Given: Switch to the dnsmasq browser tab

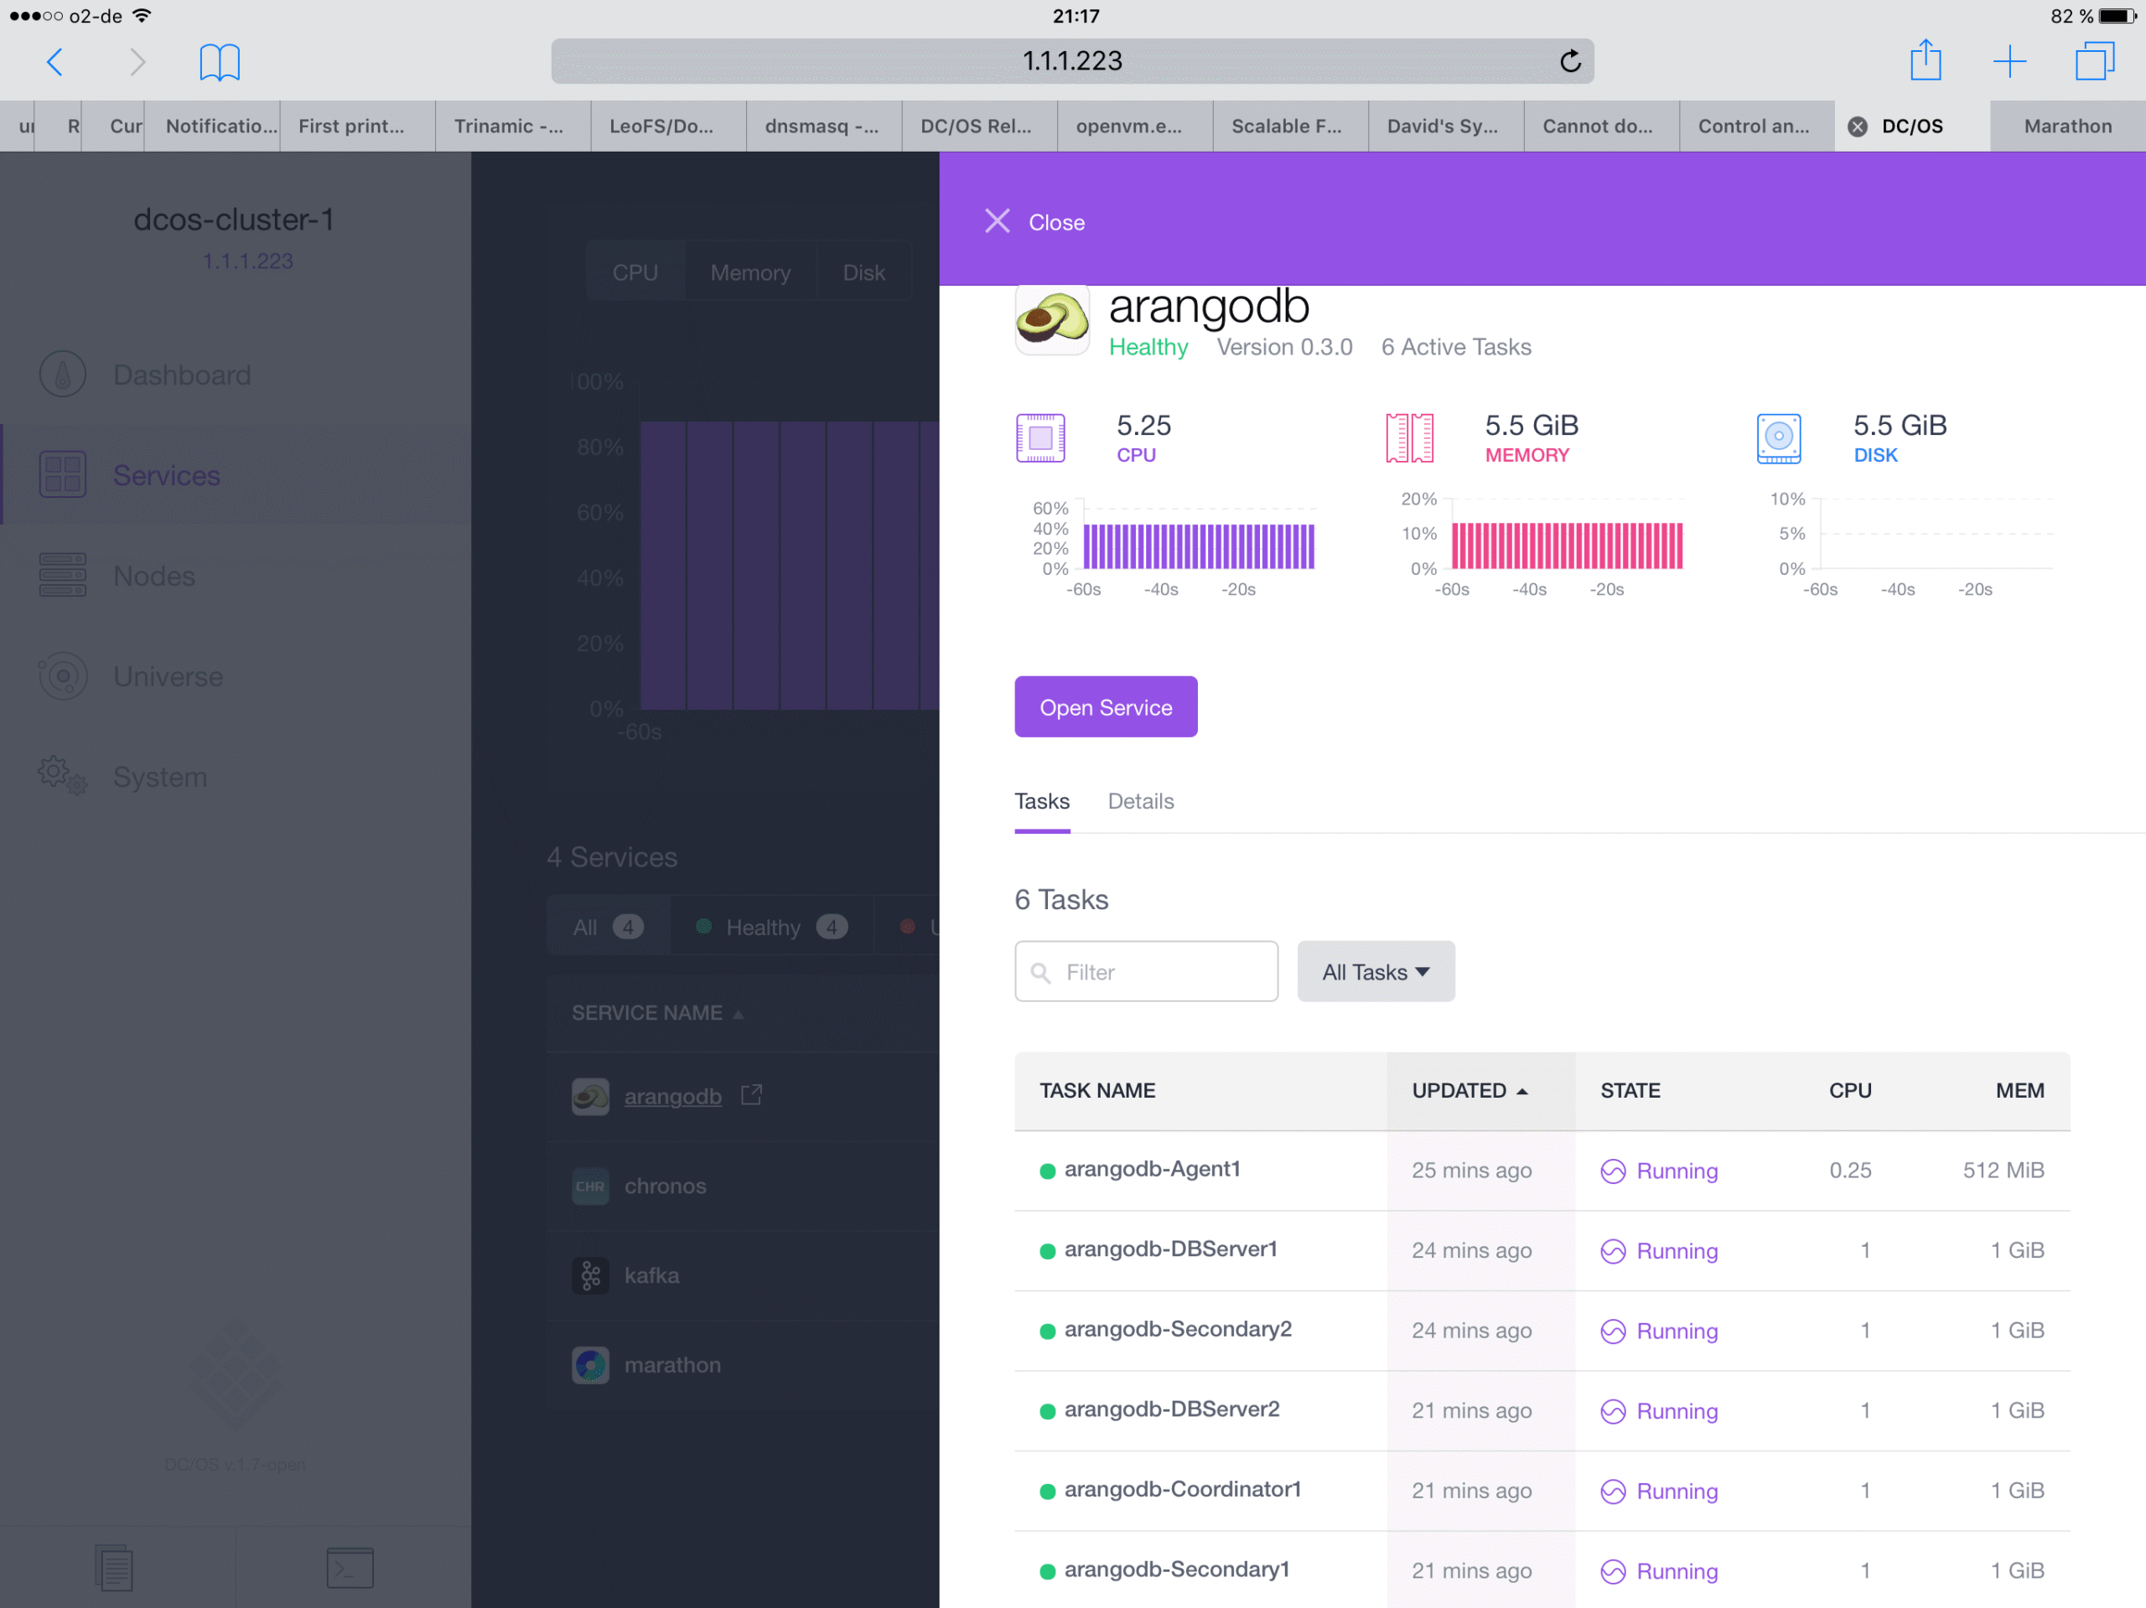Looking at the screenshot, I should coord(824,126).
